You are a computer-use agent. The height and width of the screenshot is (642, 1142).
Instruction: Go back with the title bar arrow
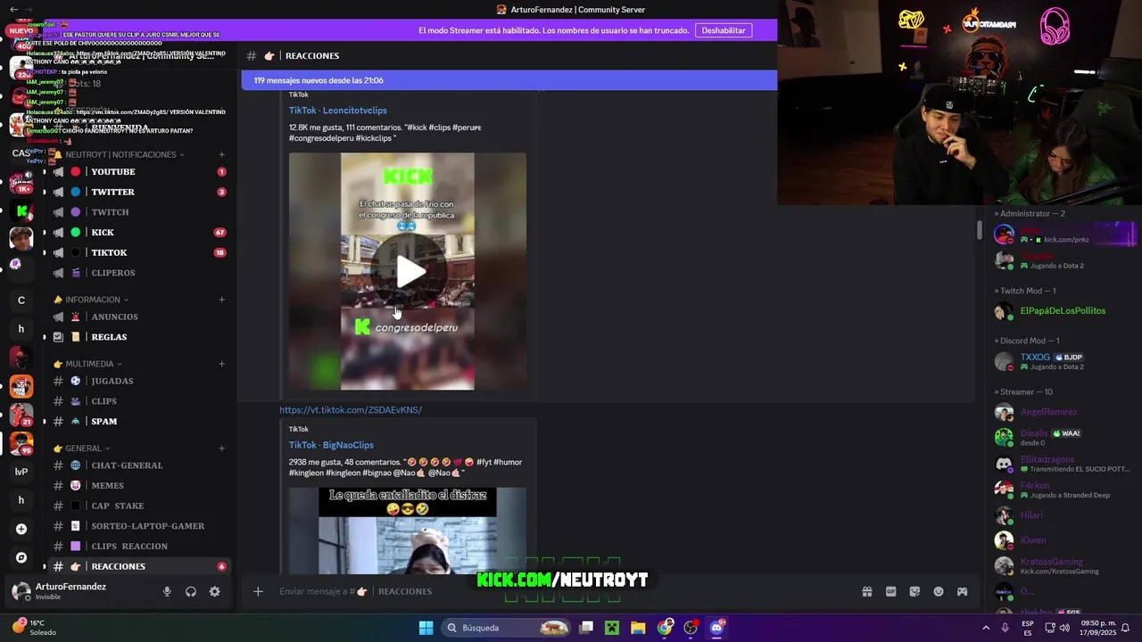click(x=13, y=9)
